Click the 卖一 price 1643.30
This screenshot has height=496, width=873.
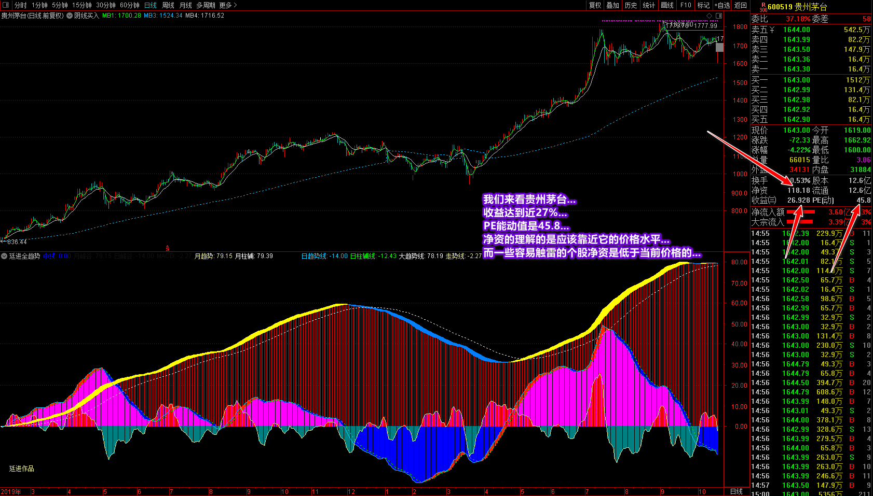click(796, 69)
